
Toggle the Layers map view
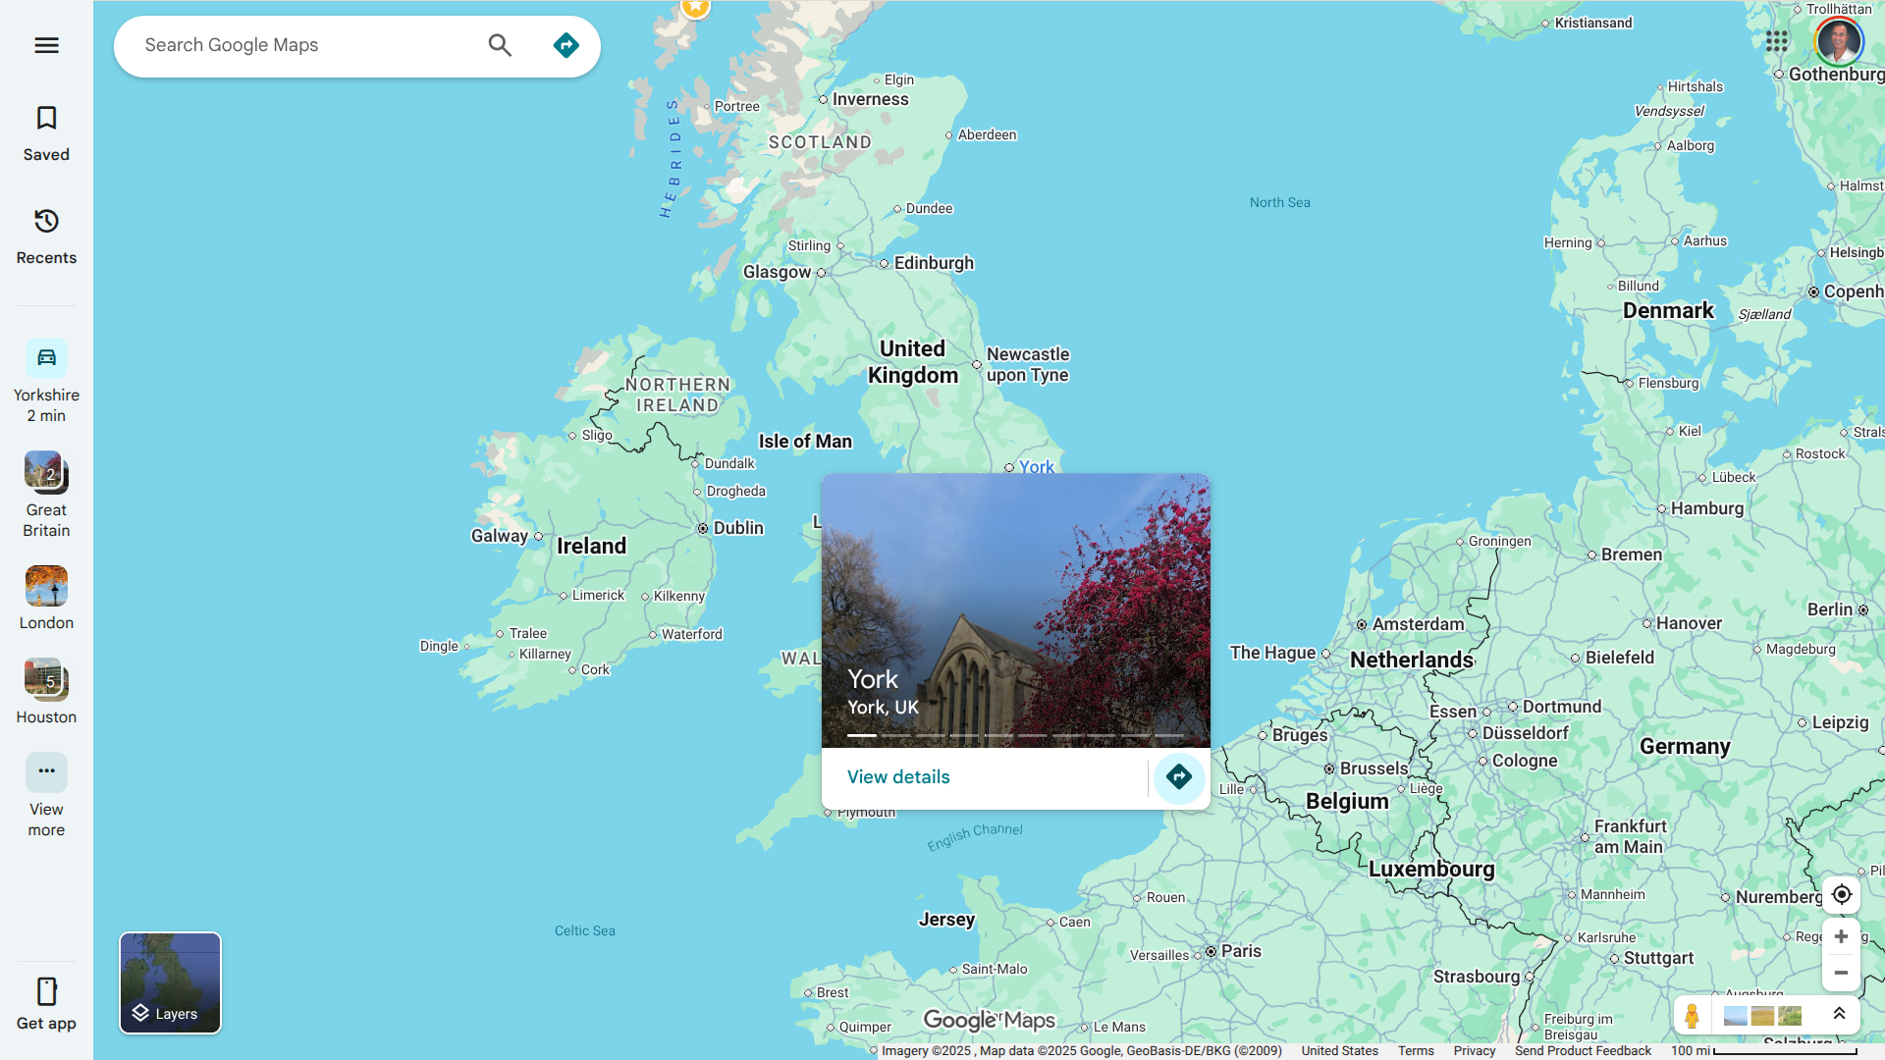pyautogui.click(x=170, y=982)
